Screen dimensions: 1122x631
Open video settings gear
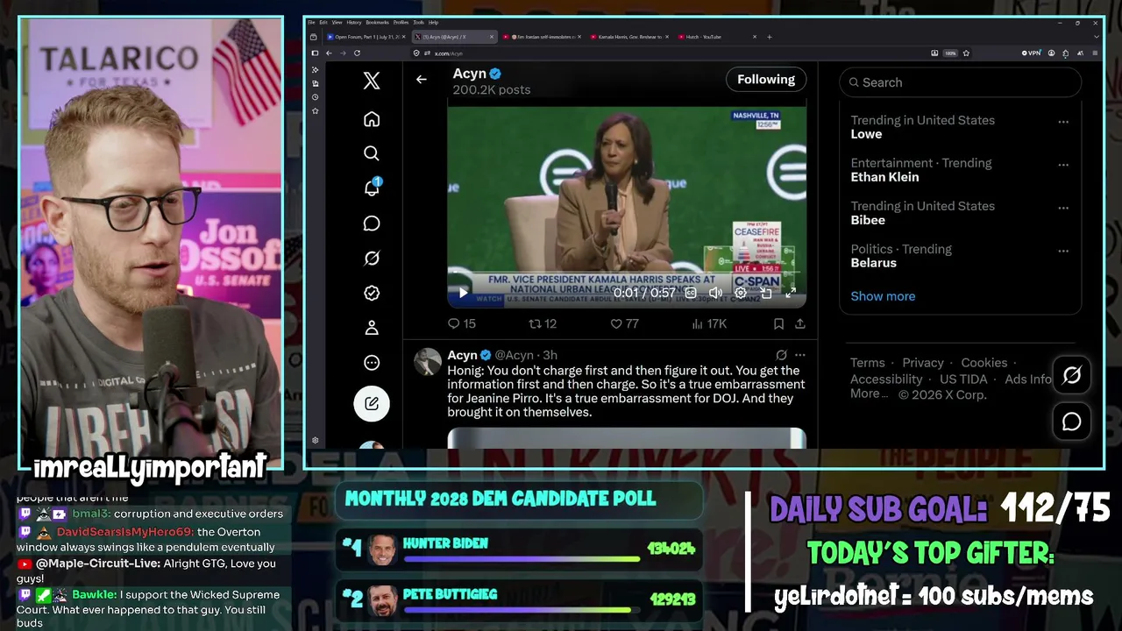point(741,293)
